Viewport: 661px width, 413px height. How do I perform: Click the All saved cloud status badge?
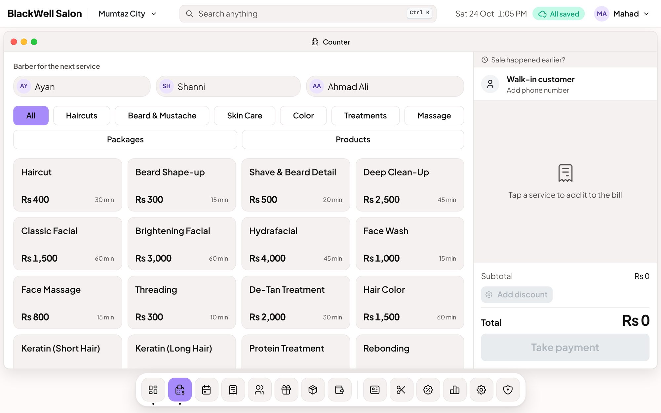559,14
